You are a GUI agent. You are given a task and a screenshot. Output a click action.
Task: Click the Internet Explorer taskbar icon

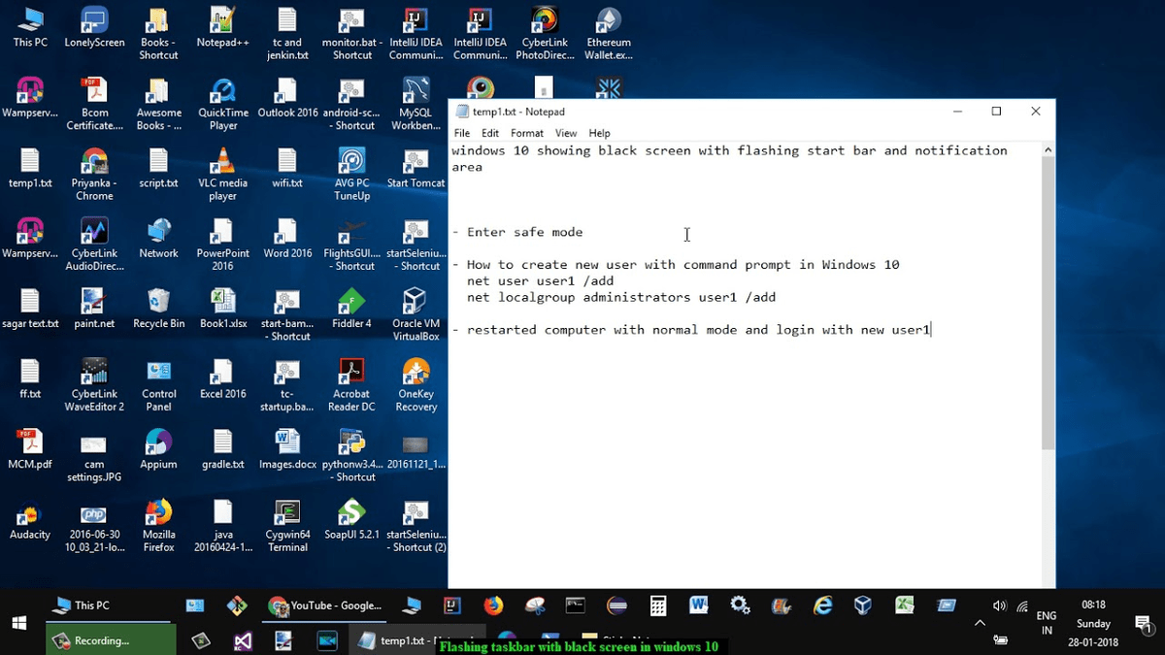(822, 606)
